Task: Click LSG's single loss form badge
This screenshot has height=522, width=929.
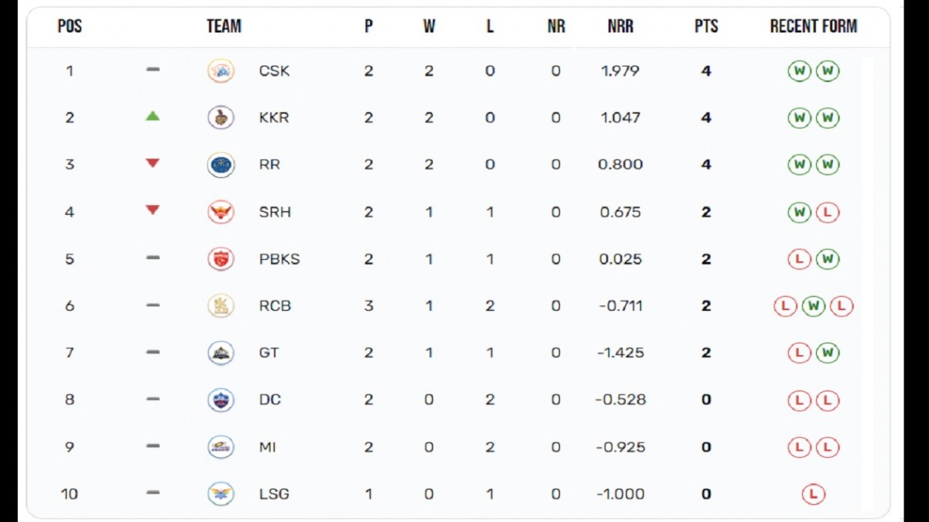Action: 813,493
